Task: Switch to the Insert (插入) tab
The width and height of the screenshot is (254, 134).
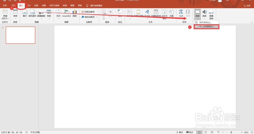Action: tap(21, 6)
